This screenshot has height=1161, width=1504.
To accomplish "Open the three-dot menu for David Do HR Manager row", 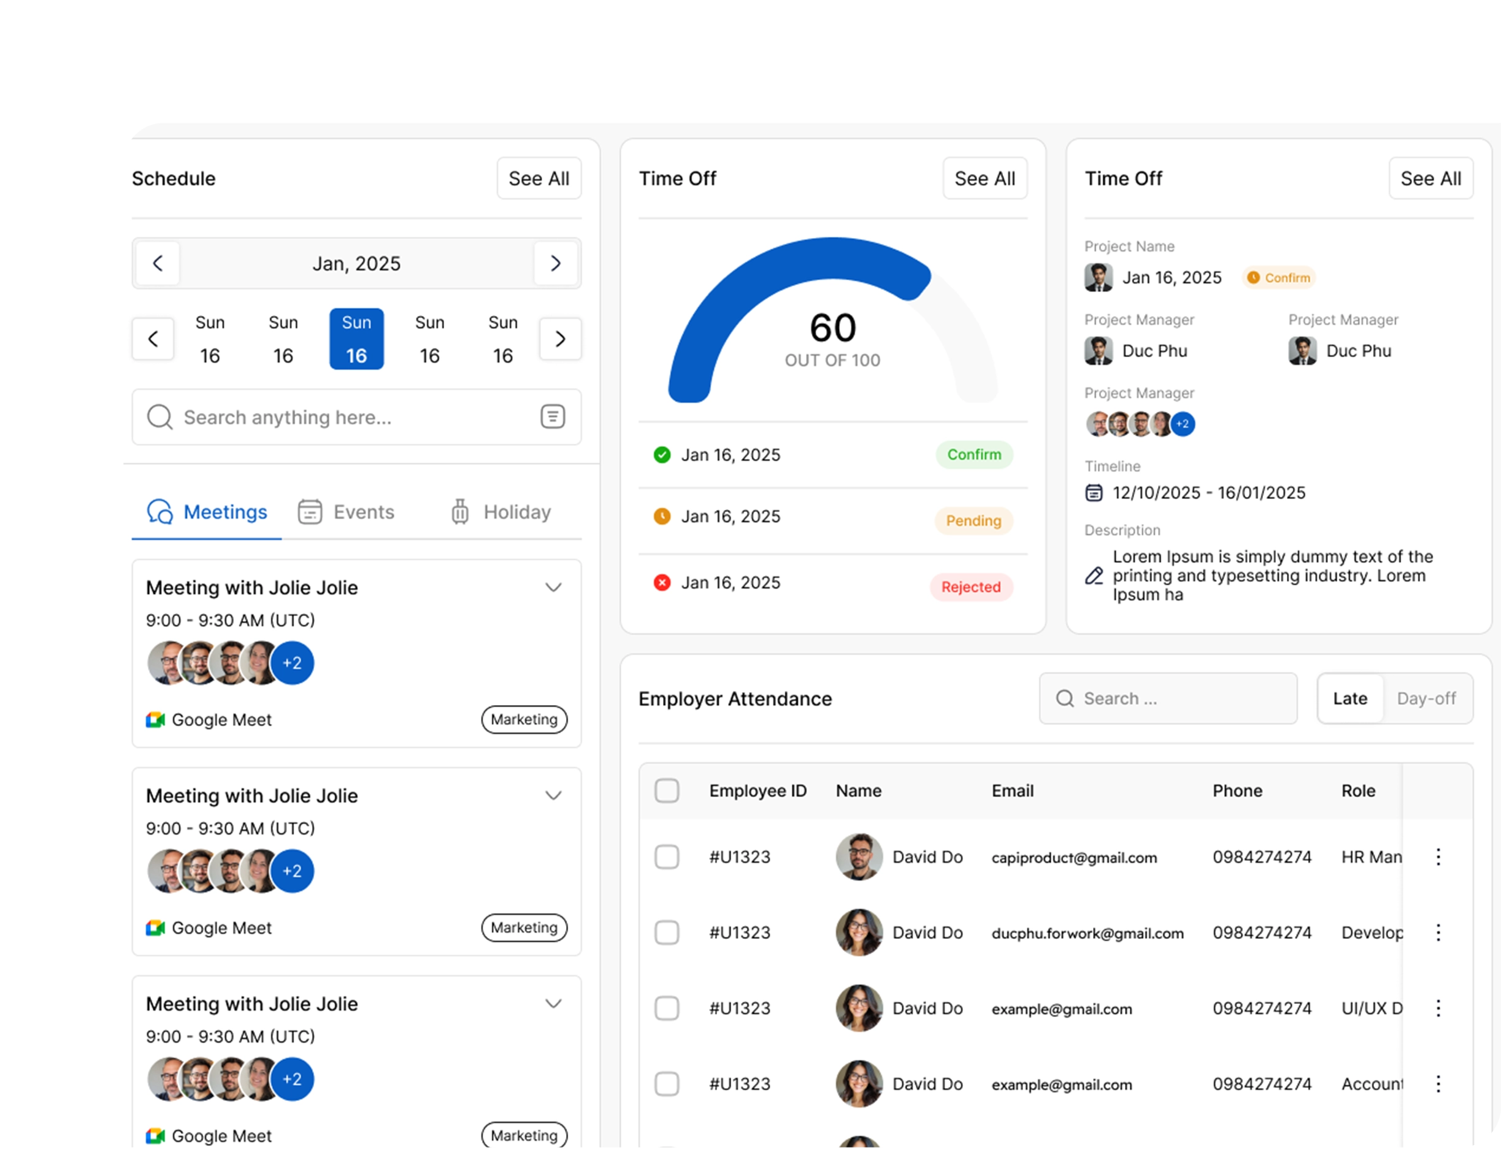I will [1438, 857].
